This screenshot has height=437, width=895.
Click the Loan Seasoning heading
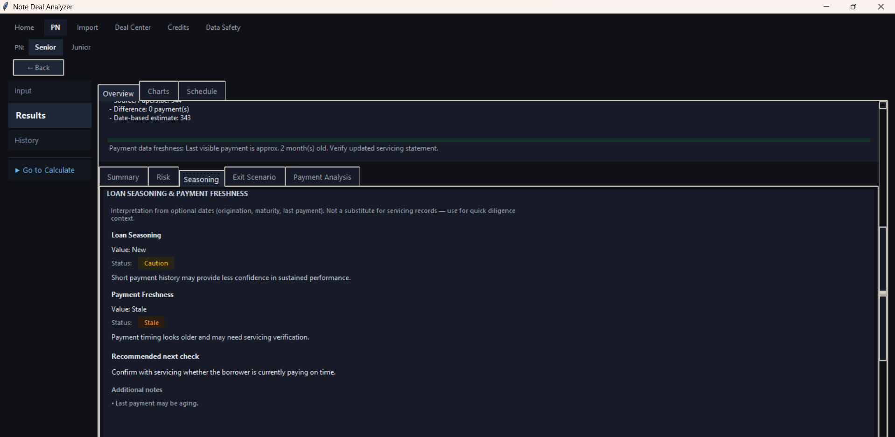(x=136, y=235)
